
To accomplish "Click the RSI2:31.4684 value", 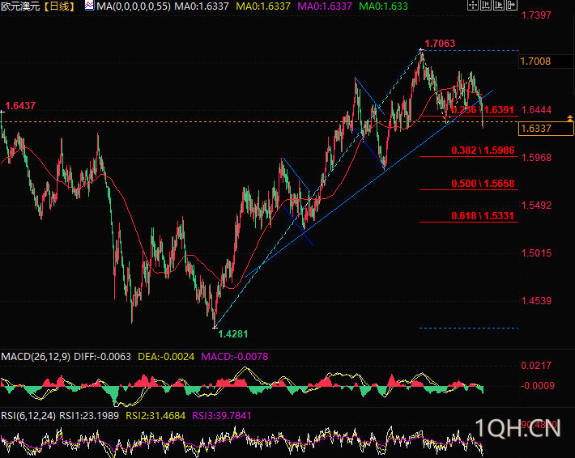I will pos(155,416).
